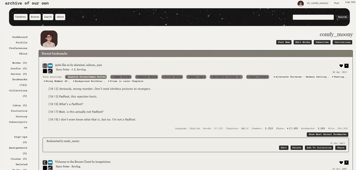Expand Show warnings on quite like us

click(x=52, y=77)
